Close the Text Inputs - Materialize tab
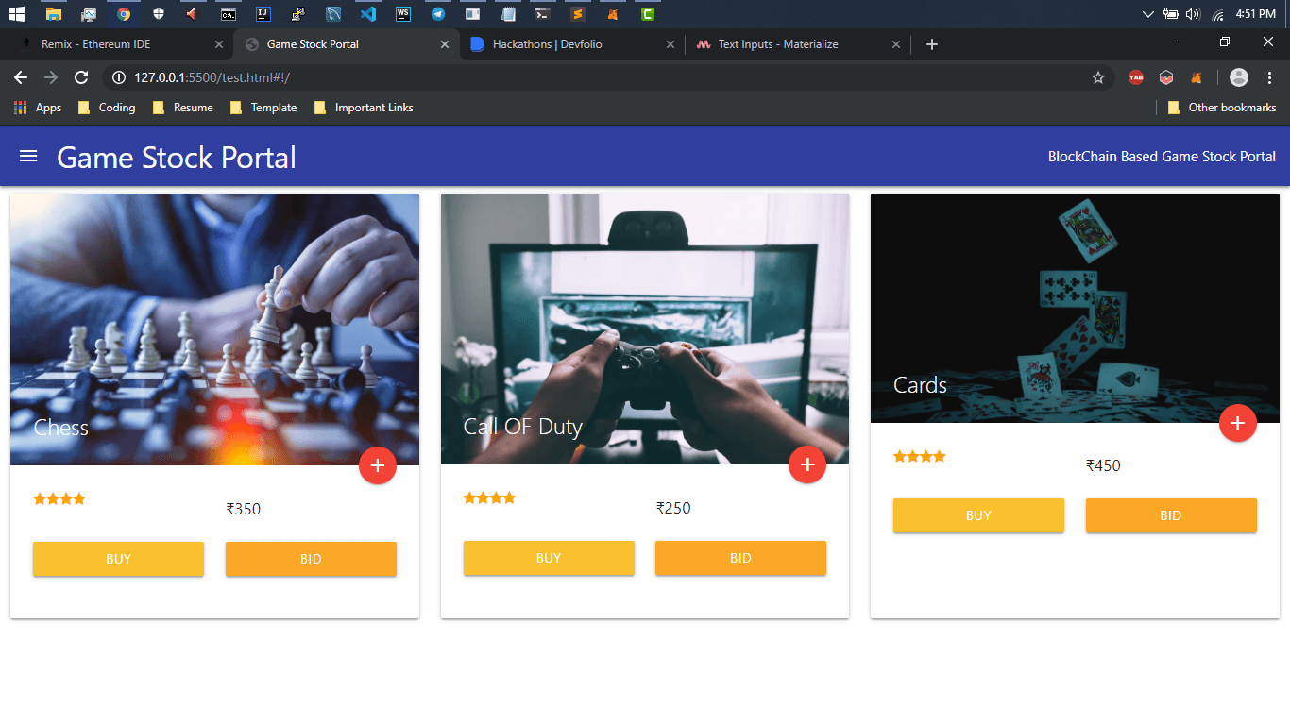 coord(896,44)
